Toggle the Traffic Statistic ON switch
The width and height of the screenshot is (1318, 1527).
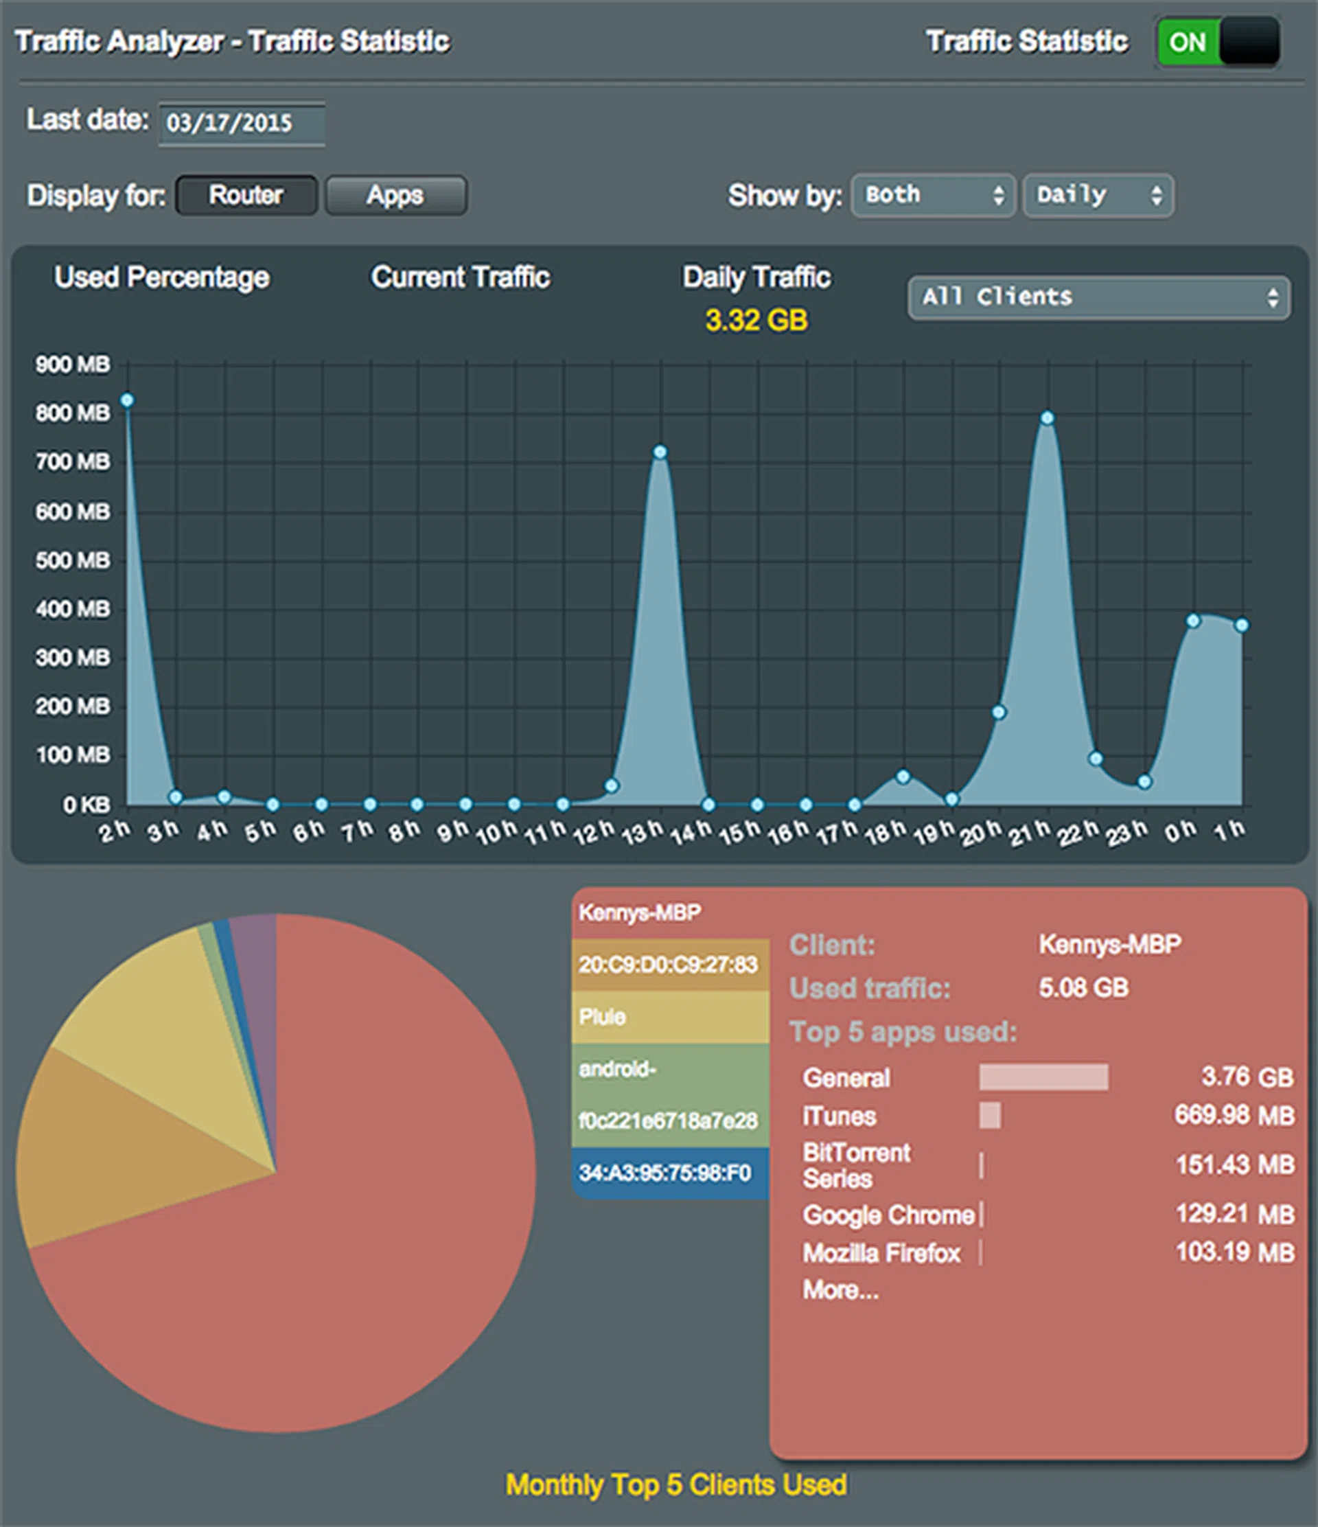1218,42
